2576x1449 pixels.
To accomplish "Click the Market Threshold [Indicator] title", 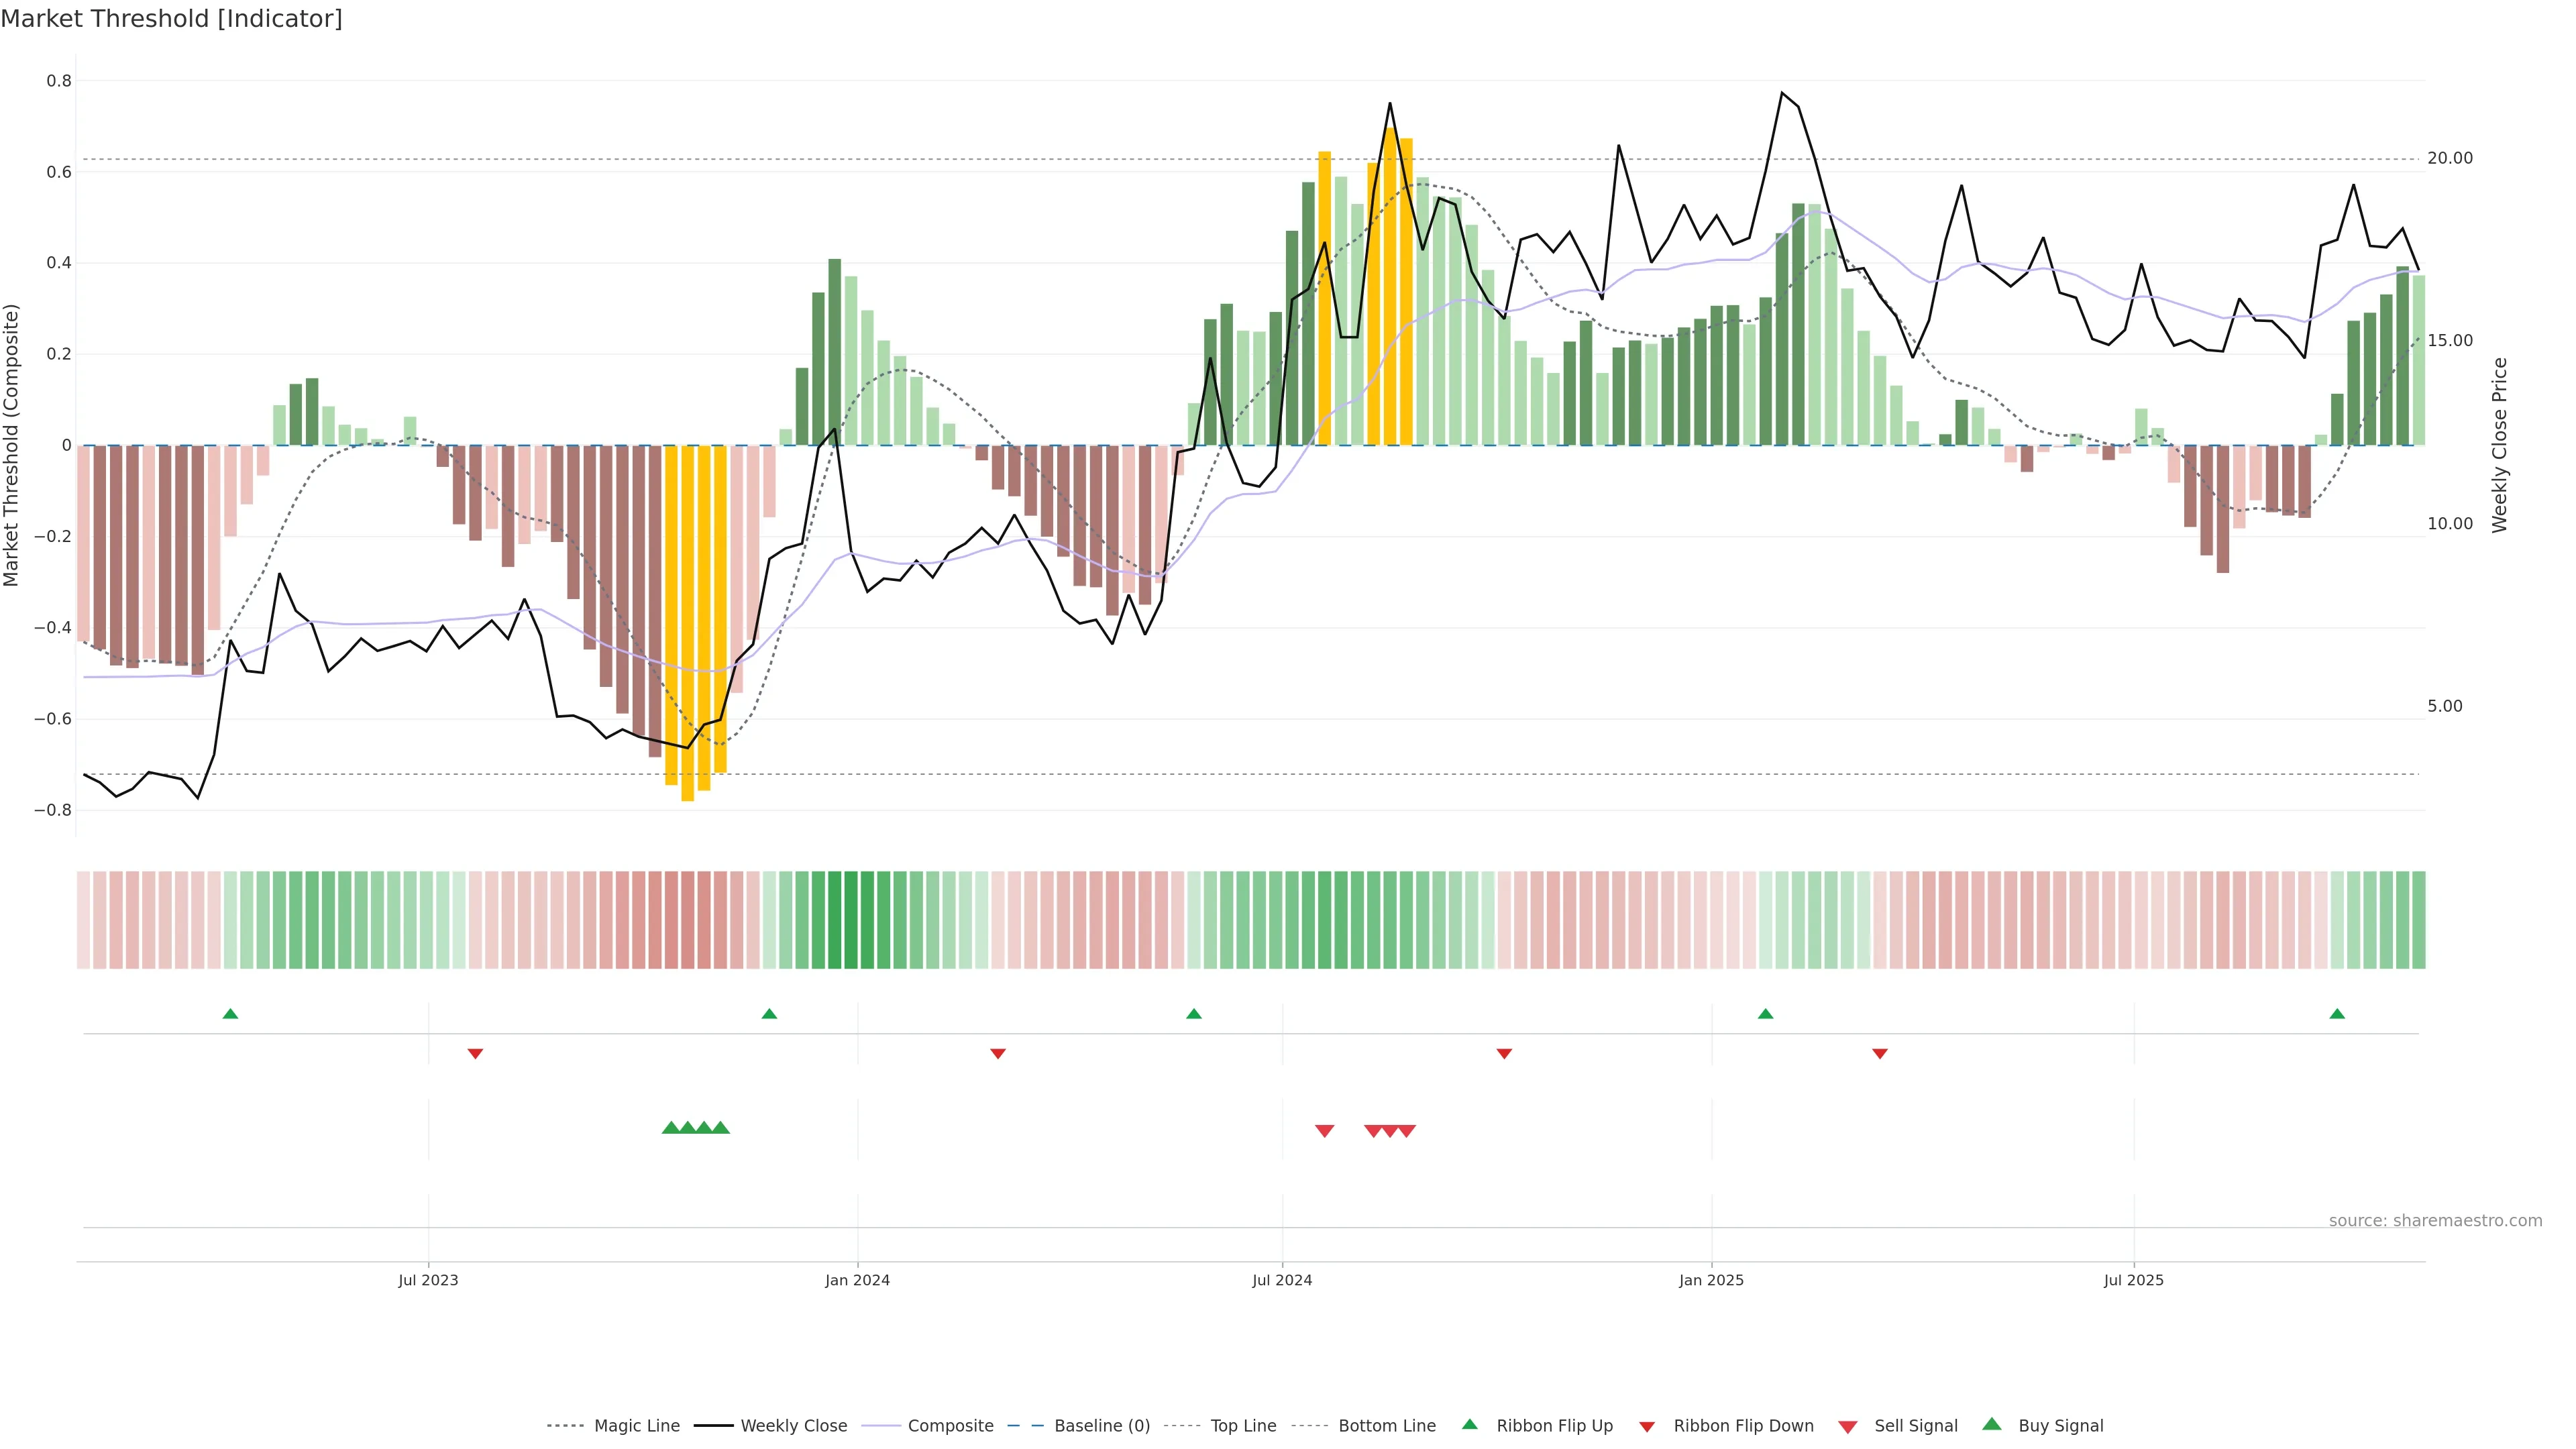I will 171,19.
